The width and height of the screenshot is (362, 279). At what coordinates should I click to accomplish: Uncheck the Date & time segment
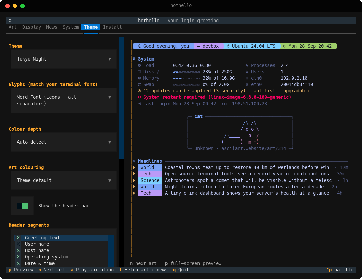click(x=18, y=263)
